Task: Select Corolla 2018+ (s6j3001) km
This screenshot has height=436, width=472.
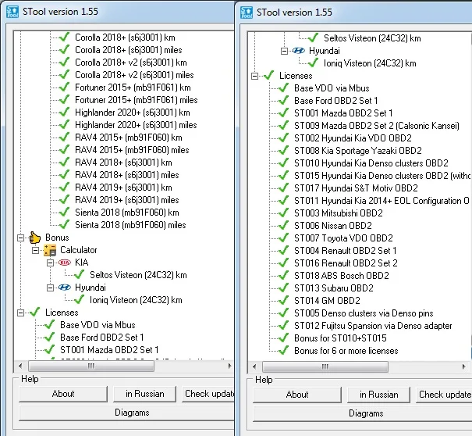Action: 125,38
